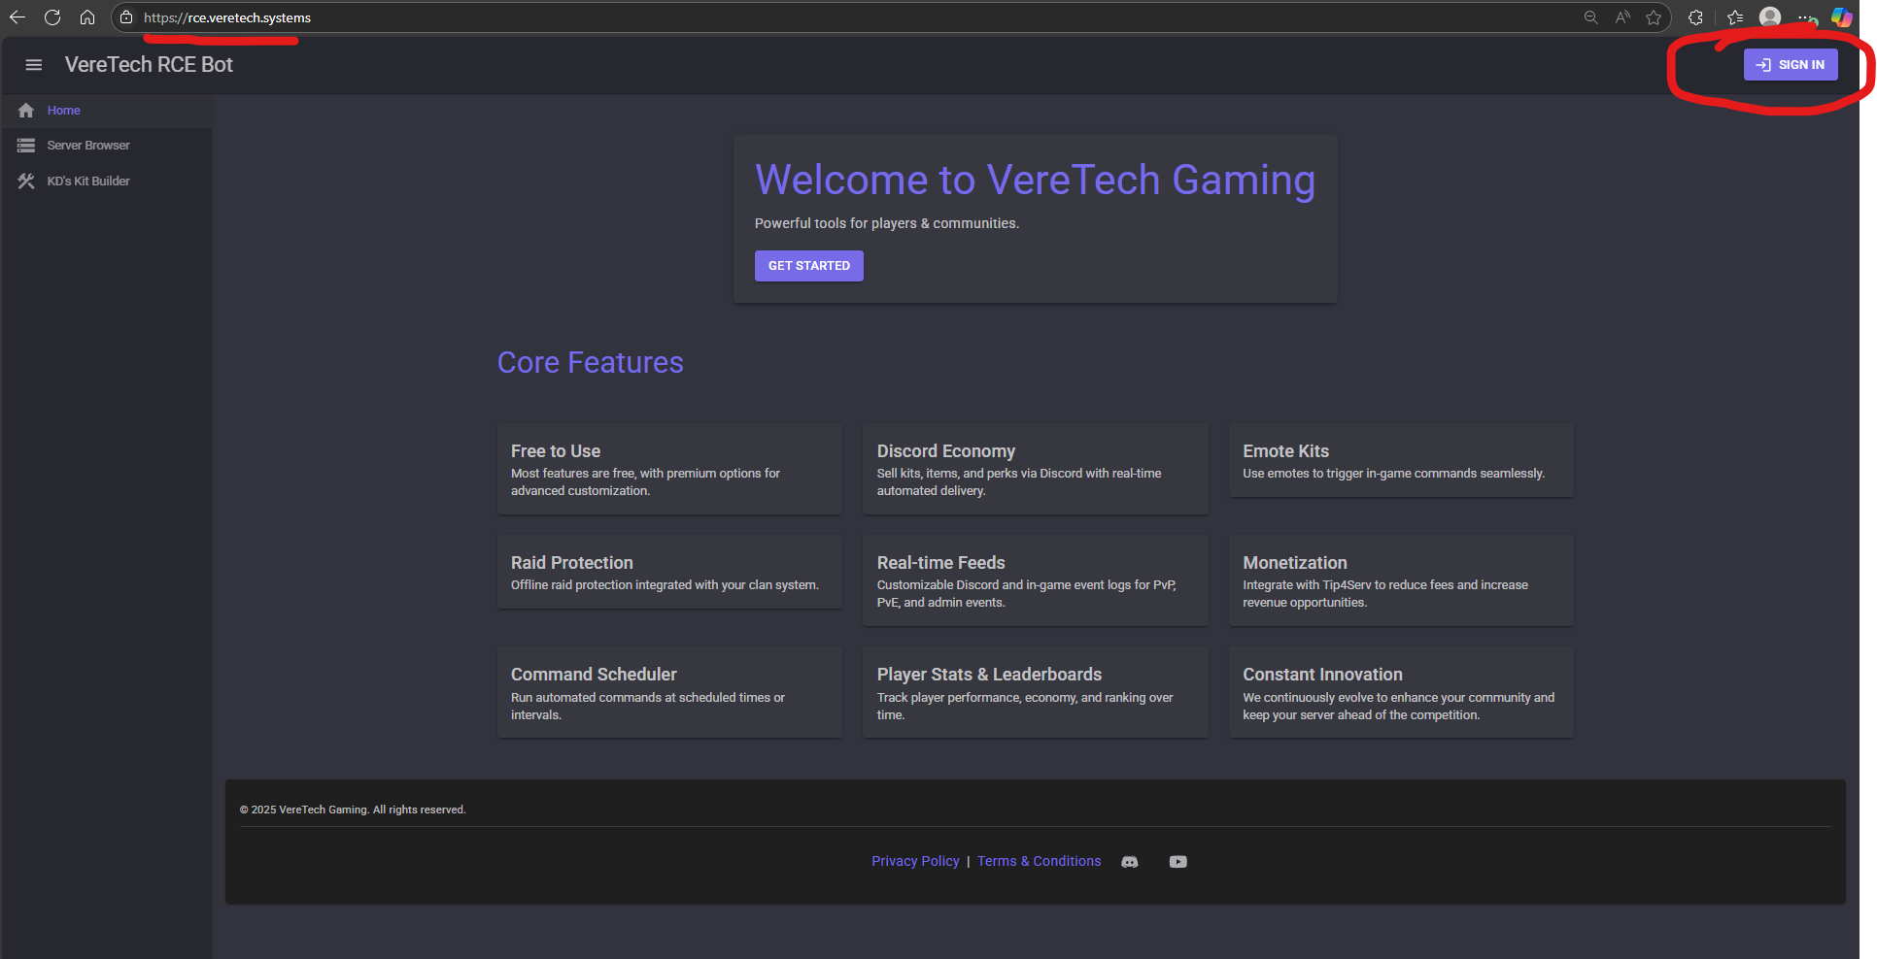The height and width of the screenshot is (959, 1877).
Task: Toggle the hamburger navigation menu
Action: (34, 65)
